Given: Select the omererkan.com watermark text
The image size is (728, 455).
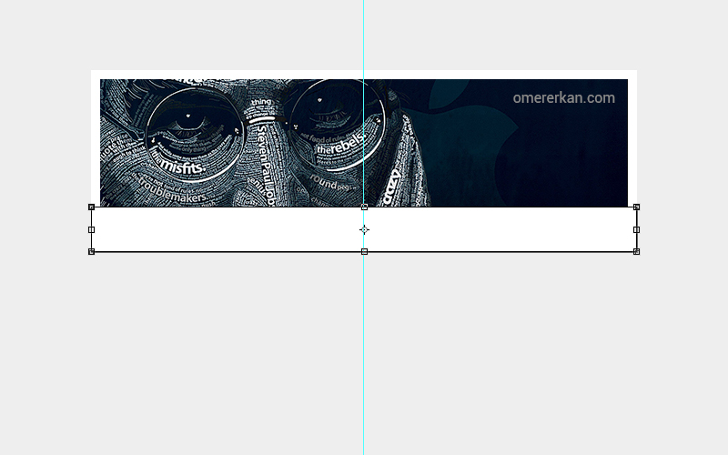Looking at the screenshot, I should point(563,98).
